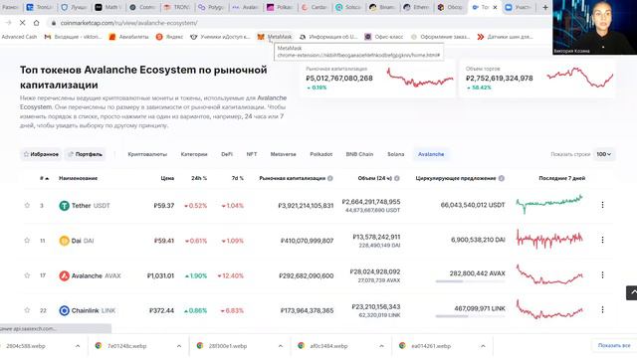Click the Chainlink coin logo
The width and height of the screenshot is (637, 358).
tap(64, 310)
